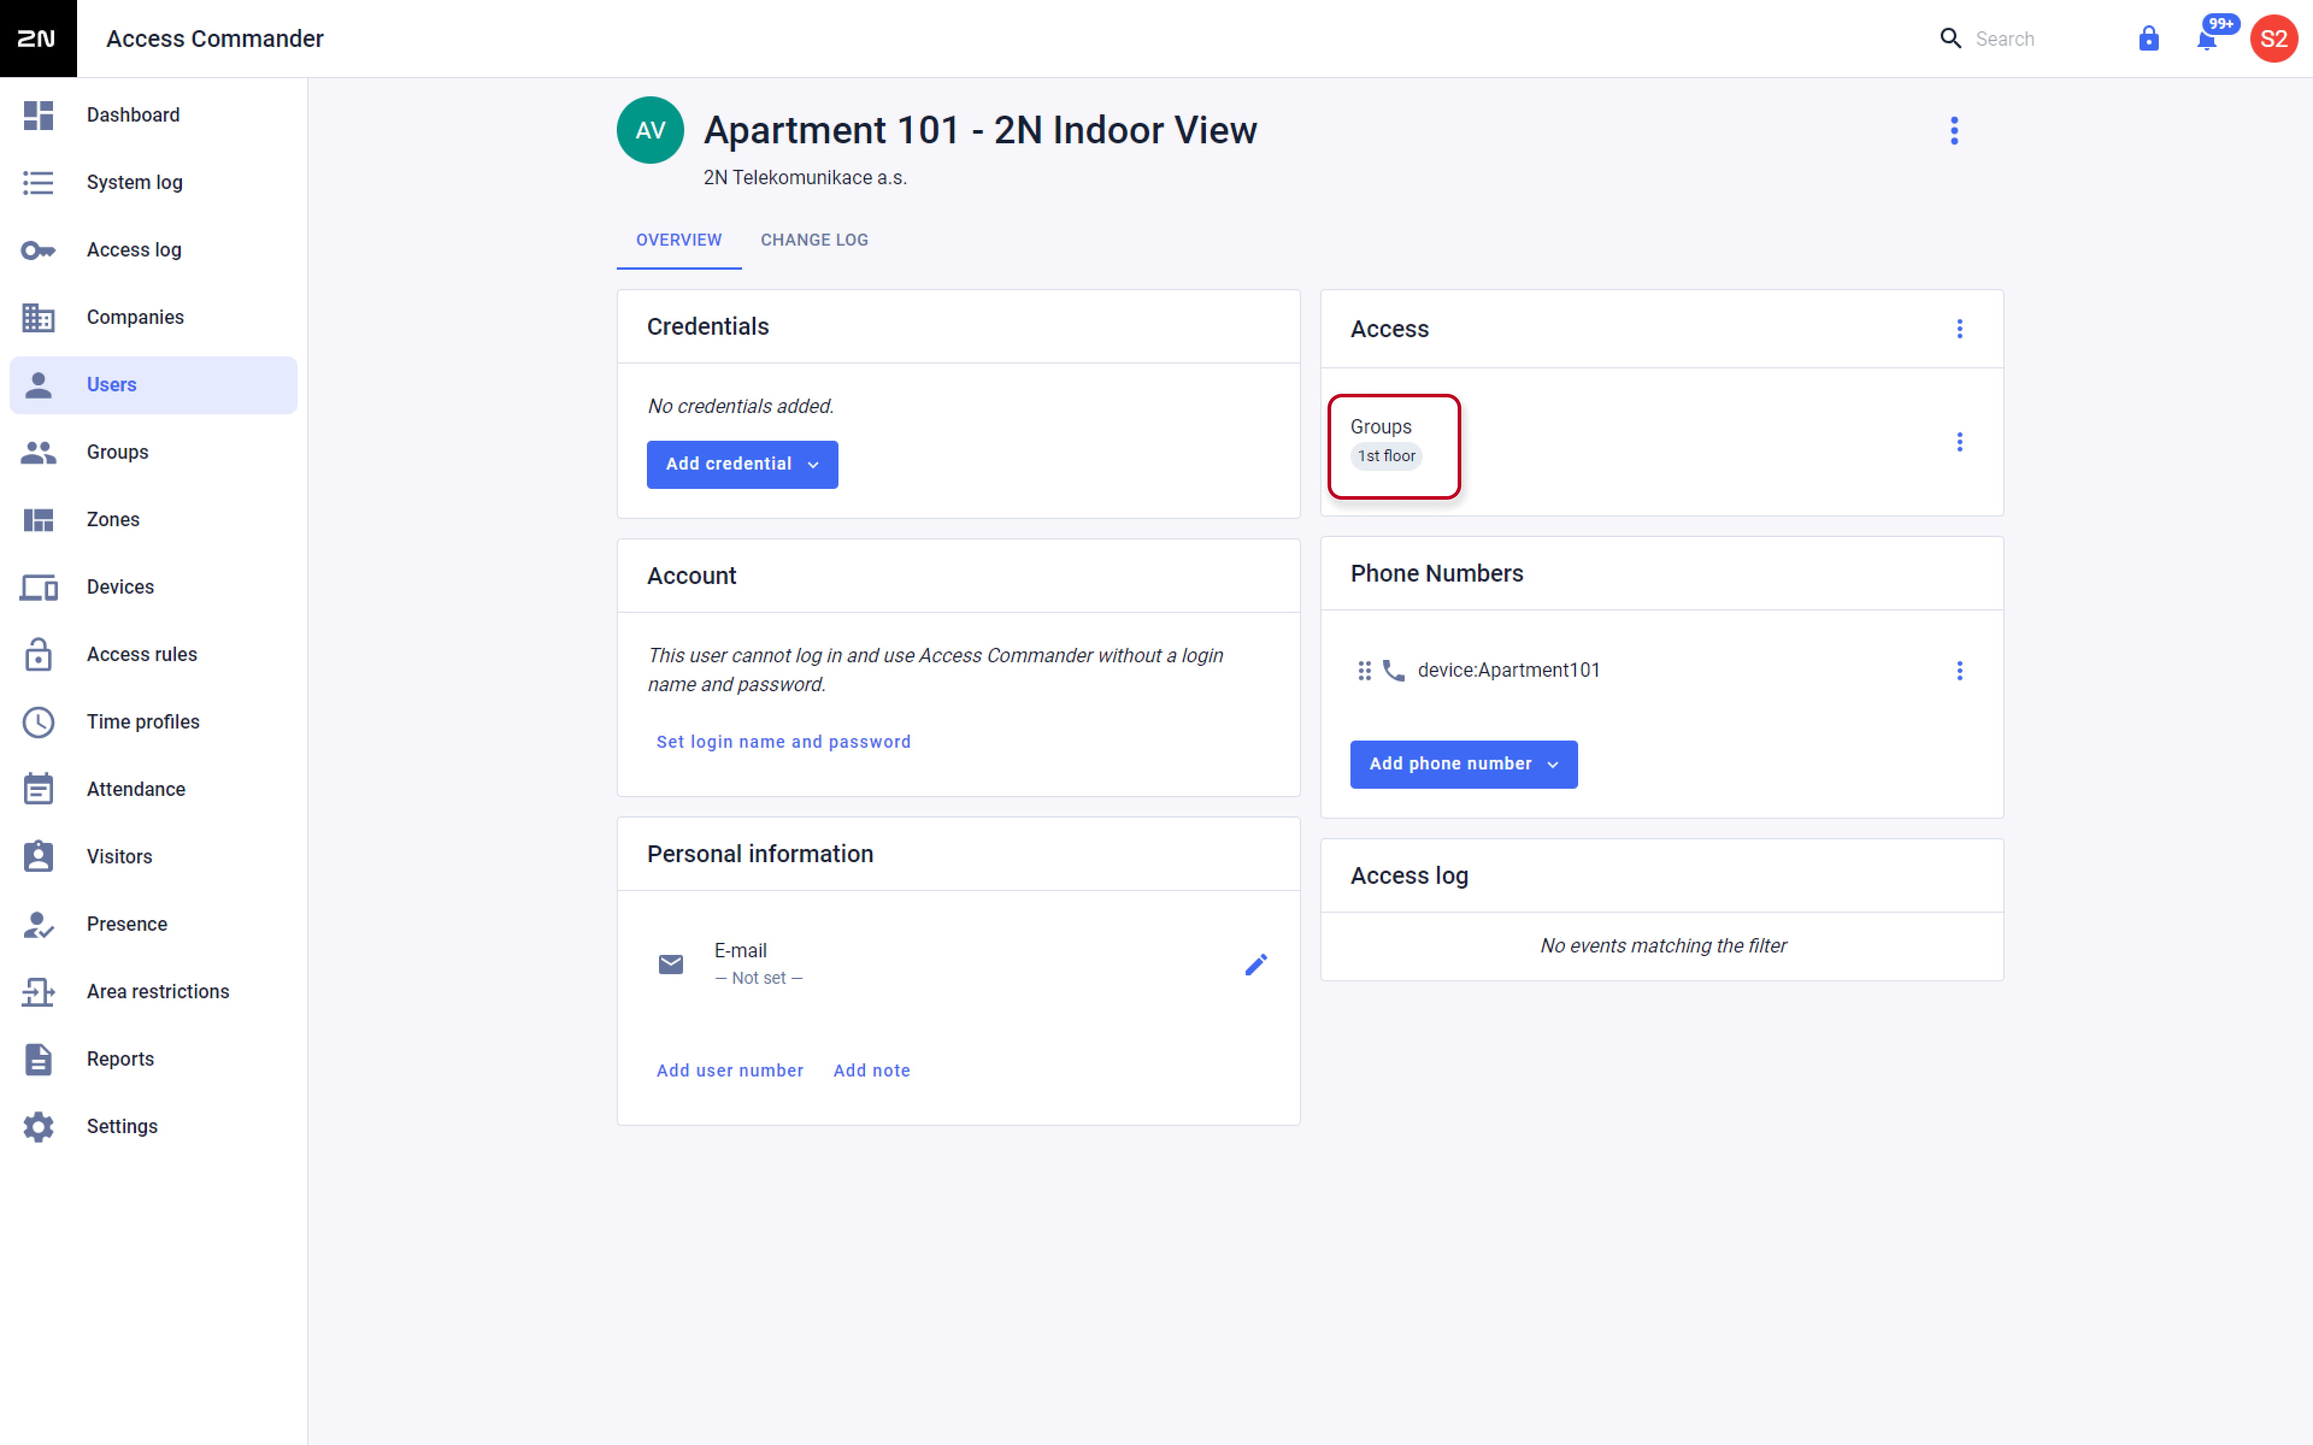The image size is (2313, 1445).
Task: Click the blue lock icon in header
Action: 2149,38
